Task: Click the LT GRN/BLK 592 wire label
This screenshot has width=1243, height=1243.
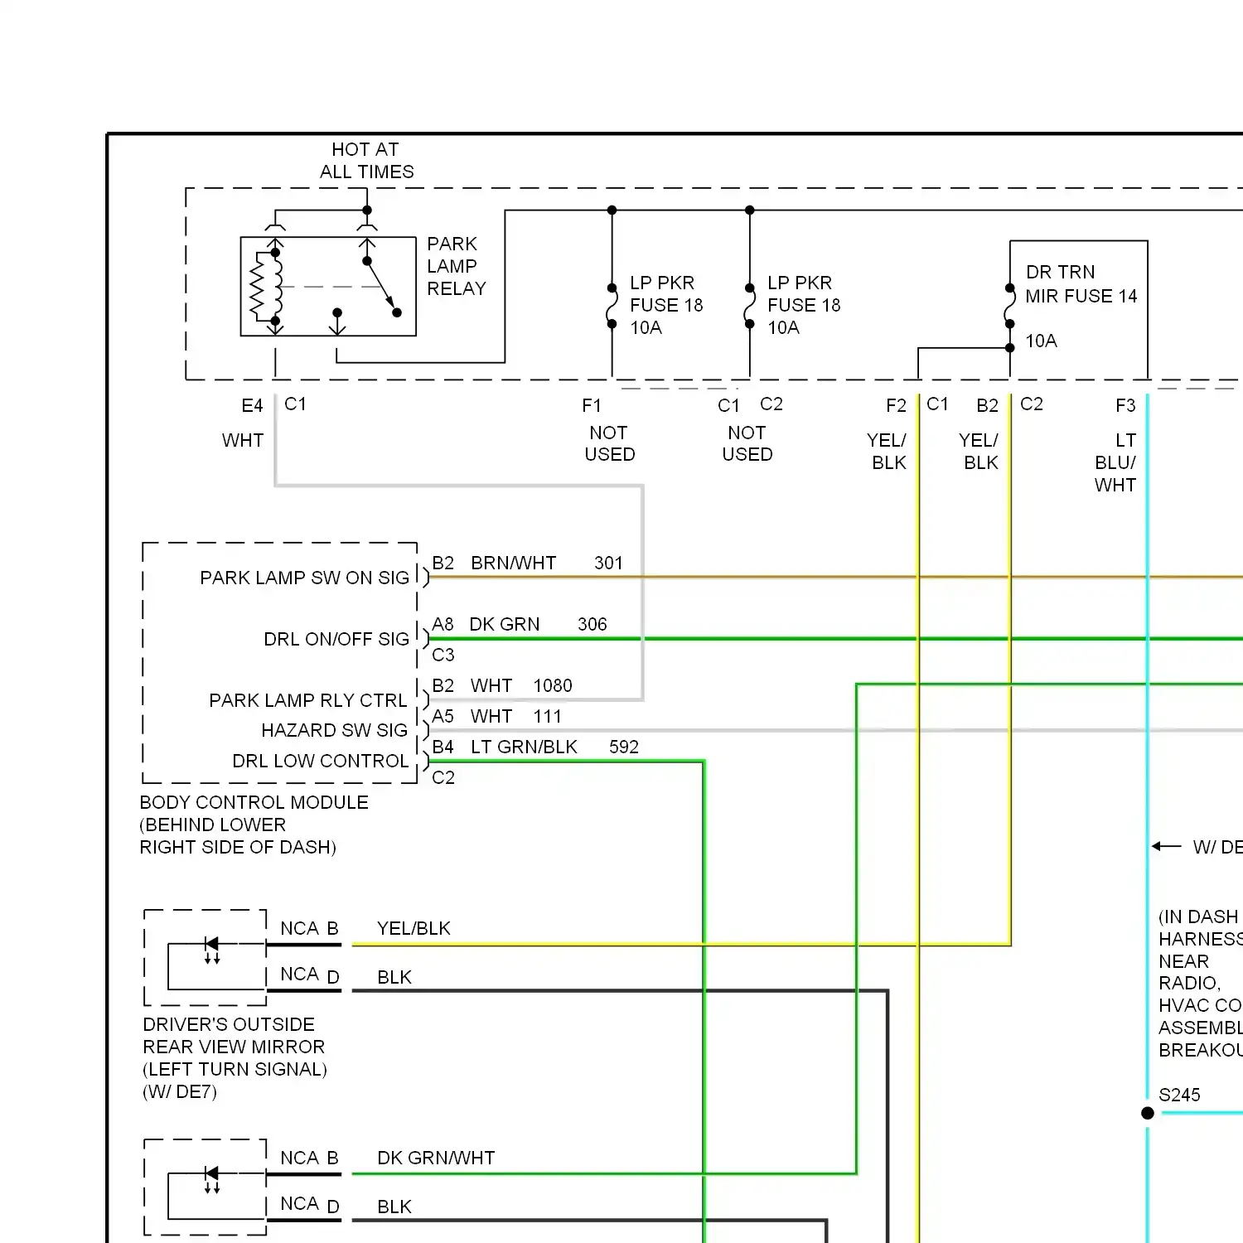Action: (x=554, y=747)
